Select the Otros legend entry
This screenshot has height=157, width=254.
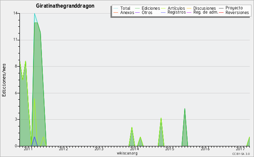pyautogui.click(x=147, y=12)
